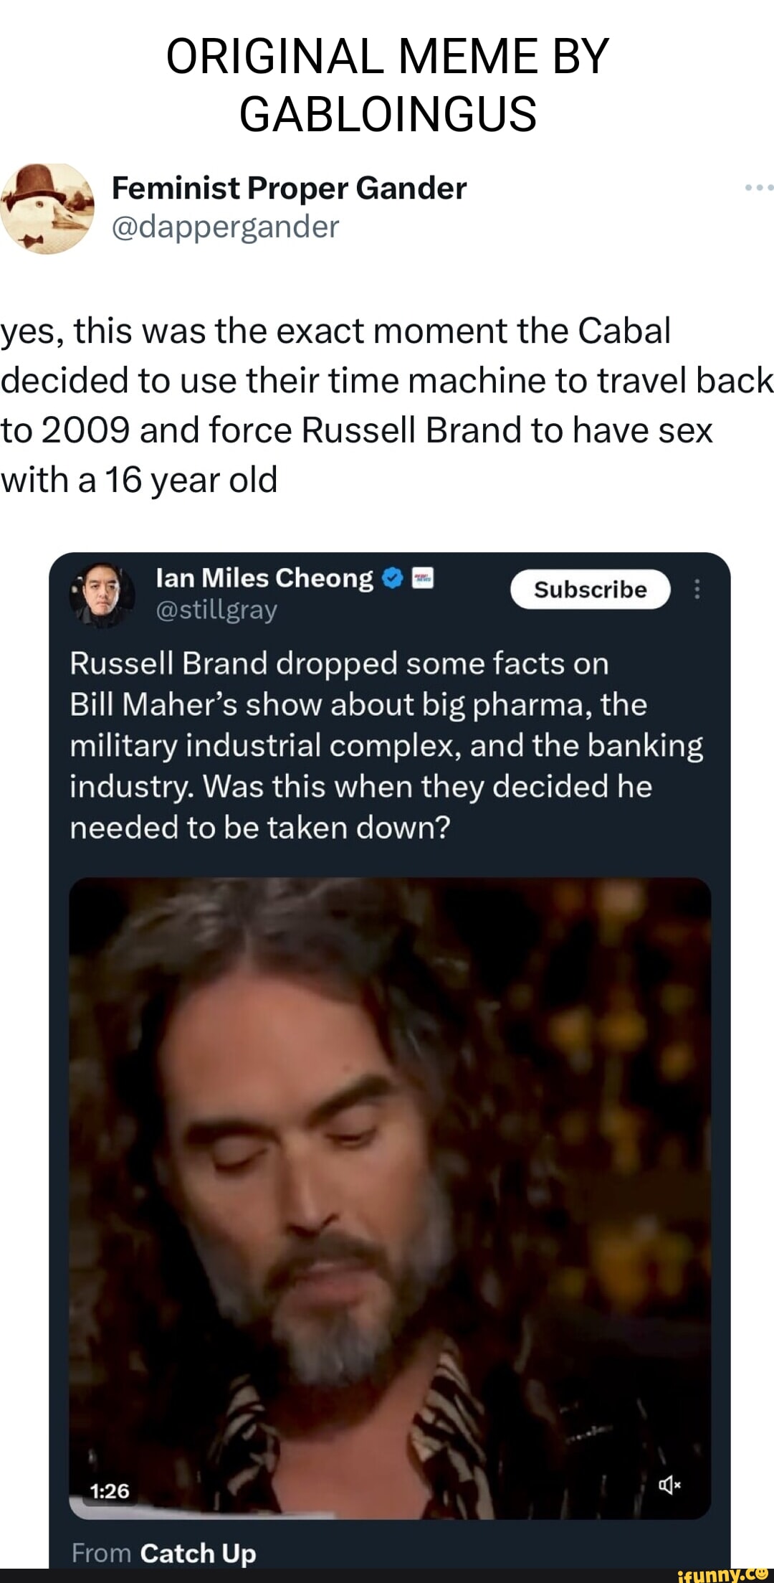The width and height of the screenshot is (774, 1583).
Task: Click the Feminist Proper Gander display name
Action: [x=289, y=188]
